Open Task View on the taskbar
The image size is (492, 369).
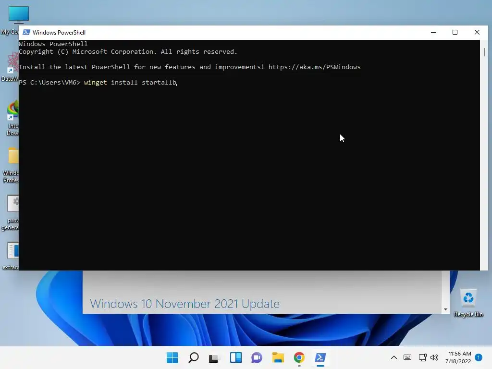tap(214, 357)
